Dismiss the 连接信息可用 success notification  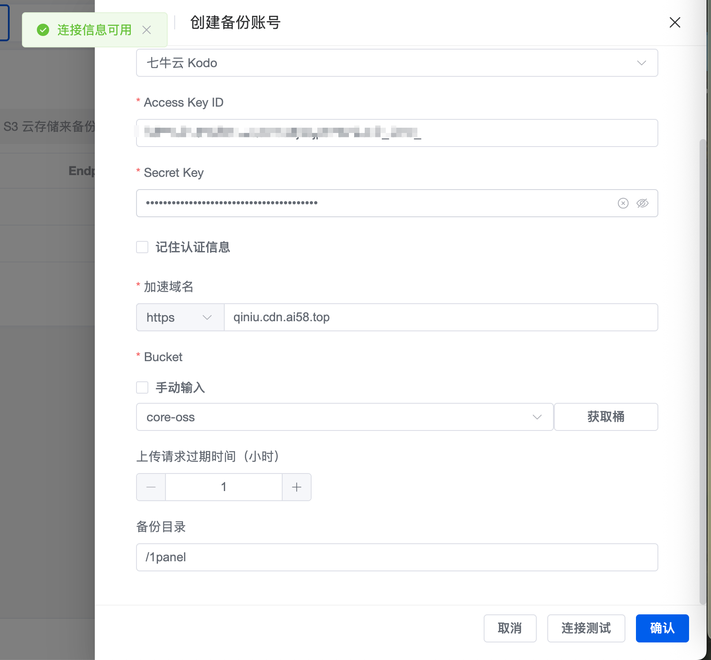147,30
